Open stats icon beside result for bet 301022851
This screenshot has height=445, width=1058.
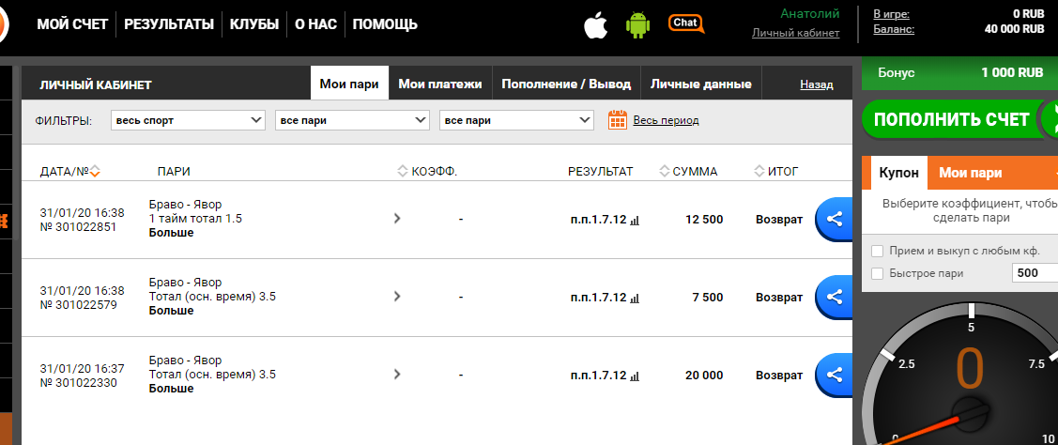pos(635,220)
